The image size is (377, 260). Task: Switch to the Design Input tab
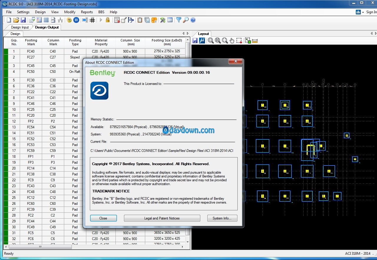[20, 27]
